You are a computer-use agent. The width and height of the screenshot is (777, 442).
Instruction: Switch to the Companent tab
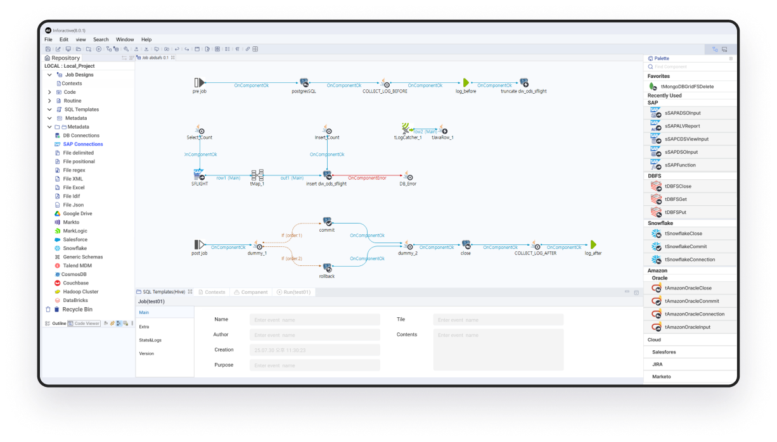pos(251,292)
